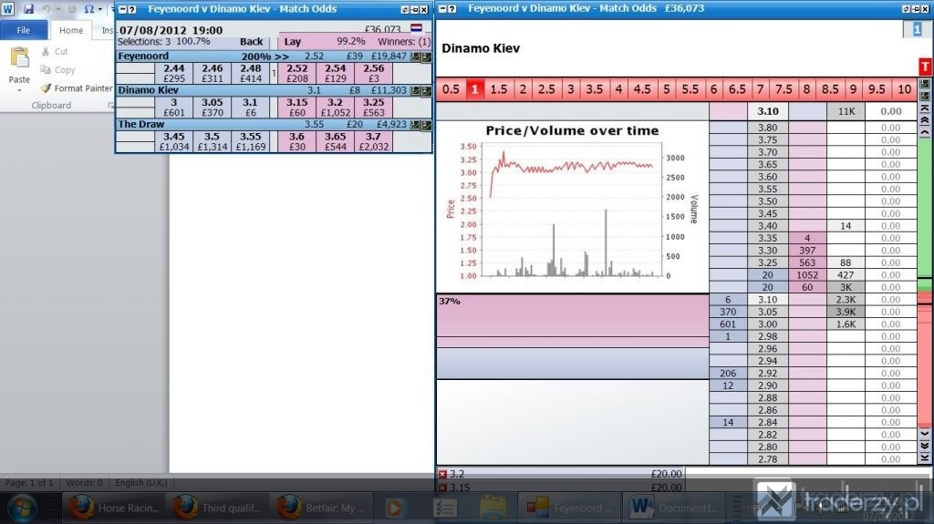Click the English (U.K.) language status bar entry
Screen dimensions: 934x524
[x=141, y=483]
